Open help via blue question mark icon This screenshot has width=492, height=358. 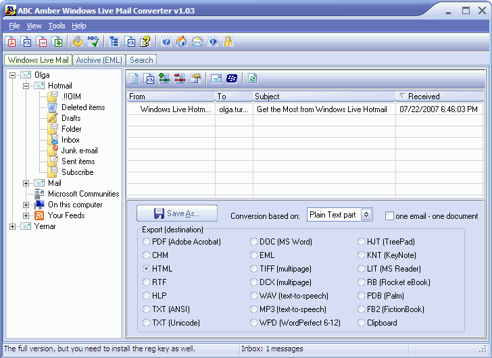(x=166, y=41)
